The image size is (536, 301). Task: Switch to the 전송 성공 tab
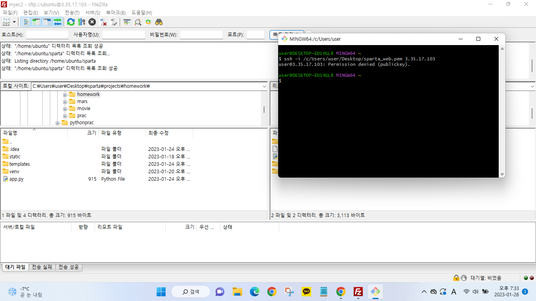[69, 267]
